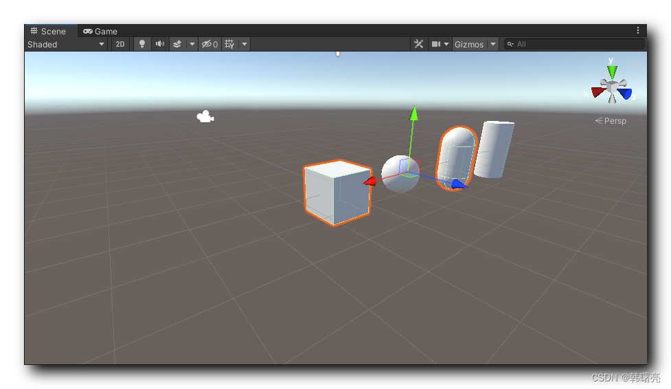This screenshot has width=671, height=389.
Task: Click green Y axis cone on orientation gizmo
Action: tap(613, 72)
